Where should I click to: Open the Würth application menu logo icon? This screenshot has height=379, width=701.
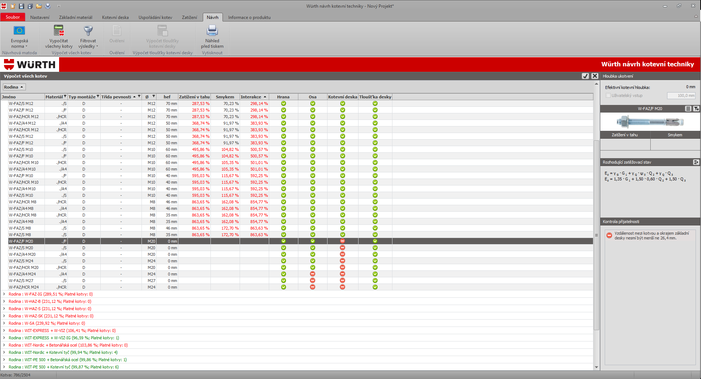click(4, 6)
